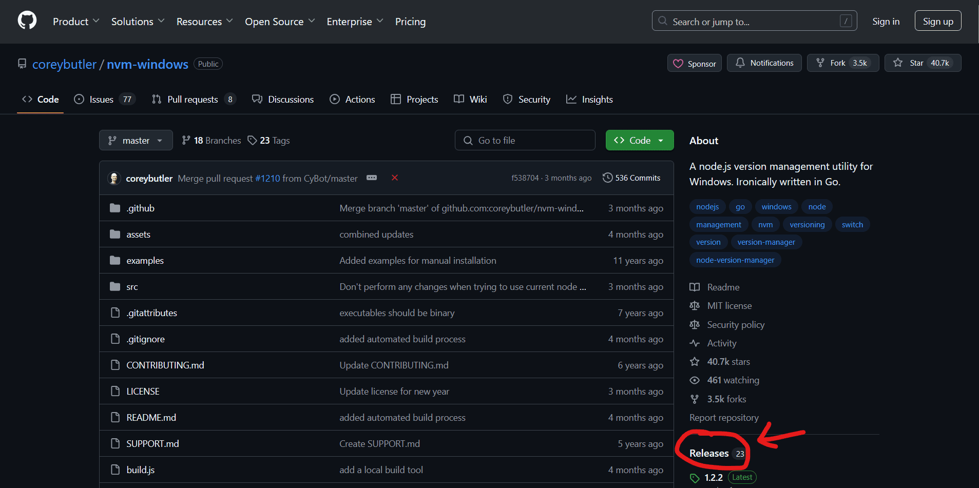The width and height of the screenshot is (979, 488).
Task: Expand the Resources dropdown
Action: (x=204, y=22)
